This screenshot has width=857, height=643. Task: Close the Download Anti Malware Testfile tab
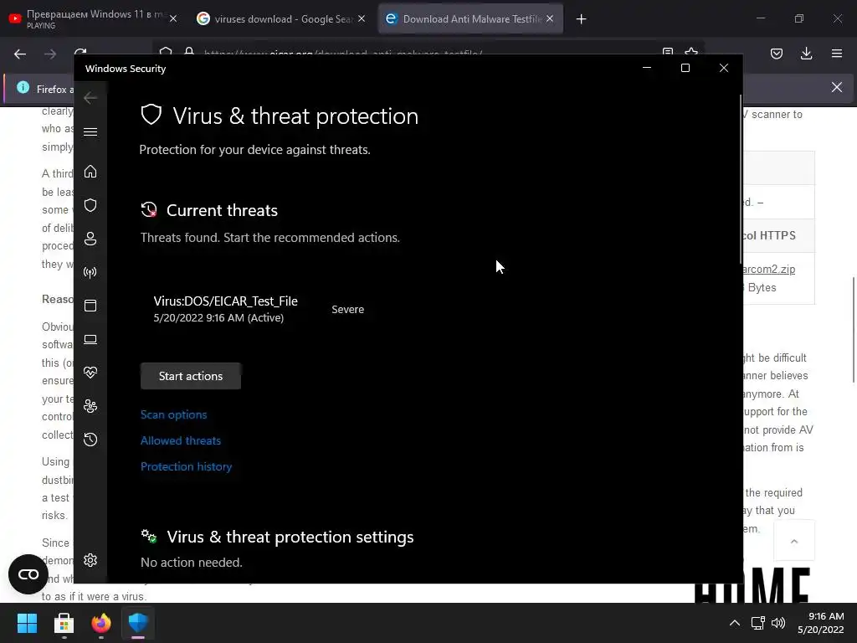(x=550, y=18)
